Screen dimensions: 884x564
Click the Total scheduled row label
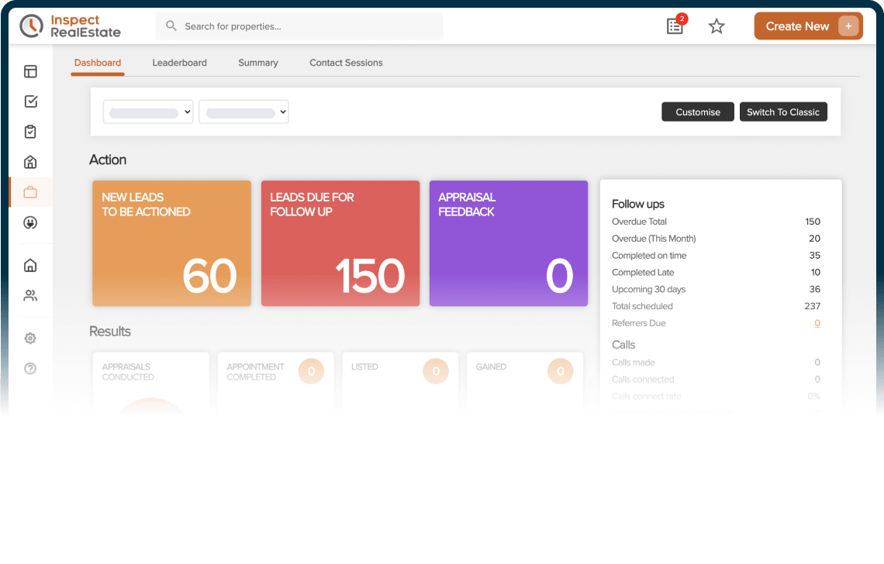pyautogui.click(x=643, y=306)
